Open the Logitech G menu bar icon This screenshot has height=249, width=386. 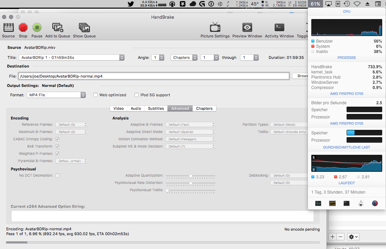202,4
